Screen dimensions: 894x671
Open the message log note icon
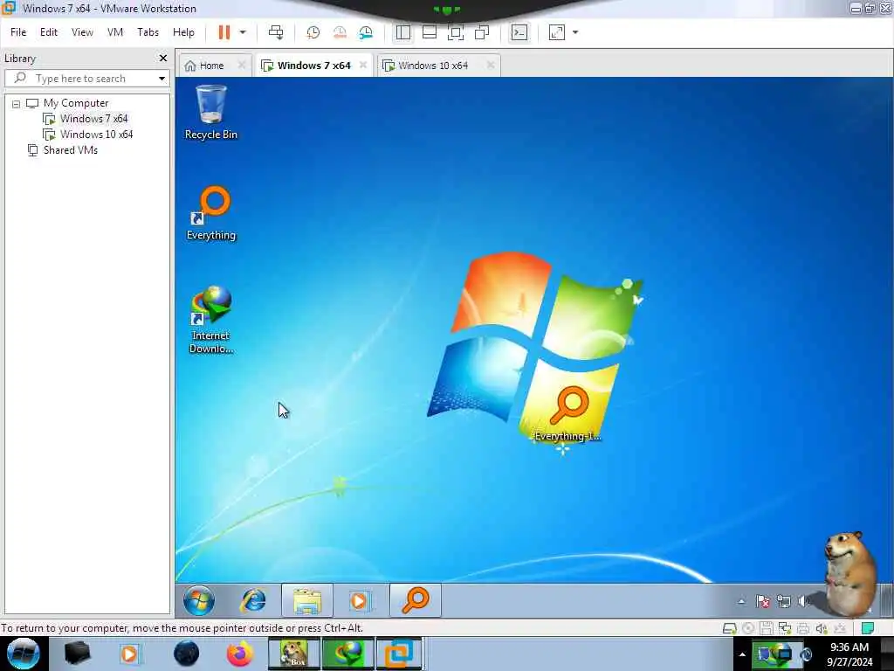click(868, 629)
